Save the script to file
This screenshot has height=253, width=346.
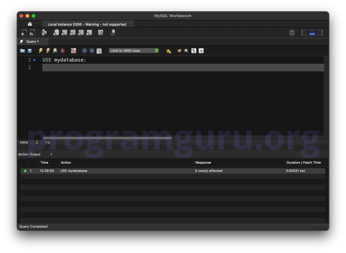pos(30,51)
